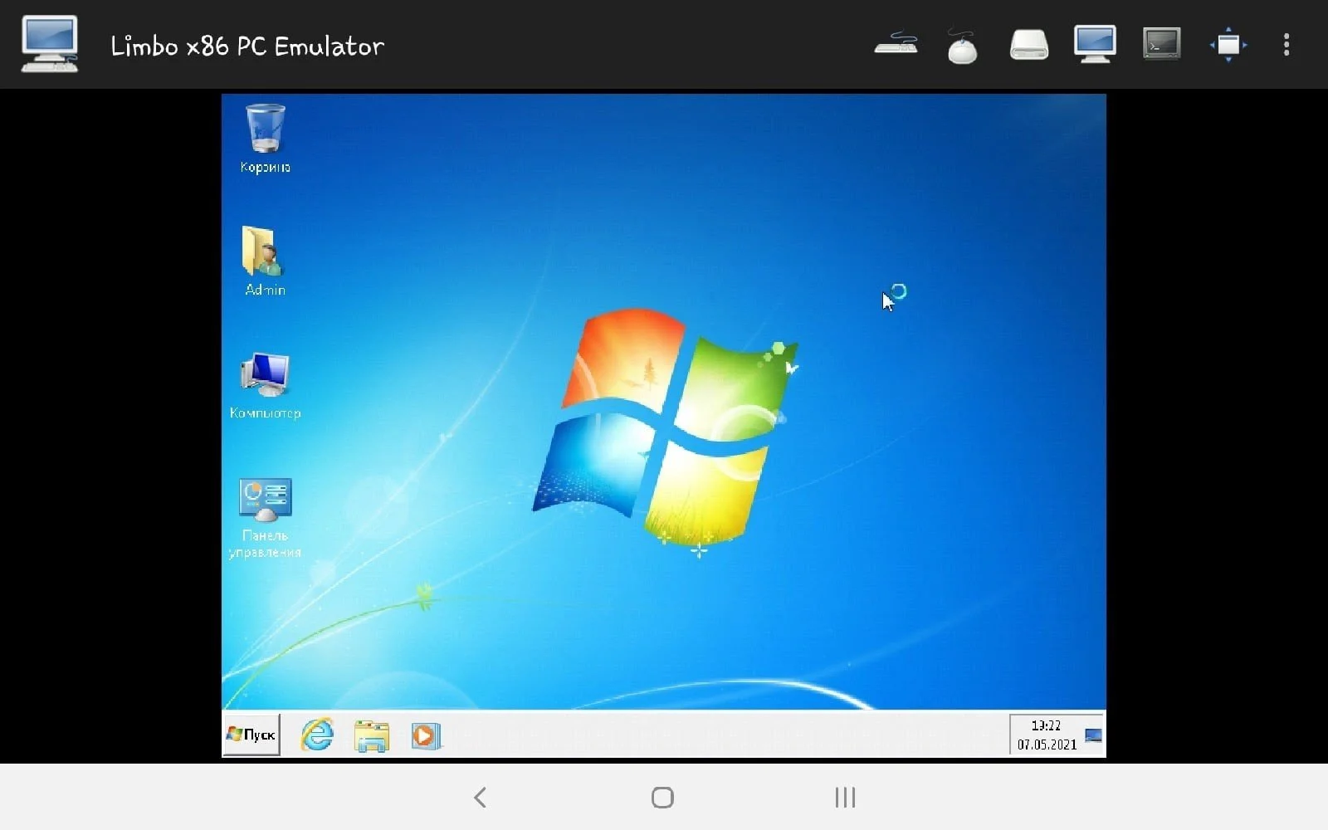
Task: Tap the monitor display icon in toolbar
Action: coord(1095,44)
